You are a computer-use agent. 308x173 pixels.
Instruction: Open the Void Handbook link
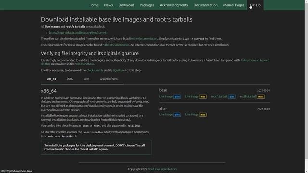85,64
